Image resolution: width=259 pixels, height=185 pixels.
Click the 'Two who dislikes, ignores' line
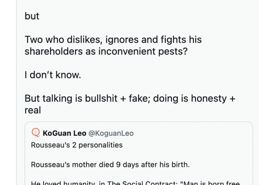(113, 40)
